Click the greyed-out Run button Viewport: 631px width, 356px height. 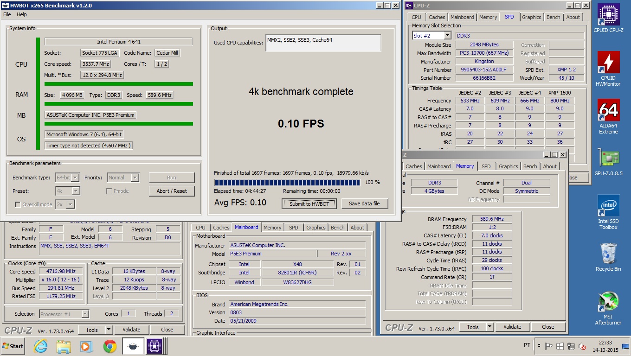point(172,178)
